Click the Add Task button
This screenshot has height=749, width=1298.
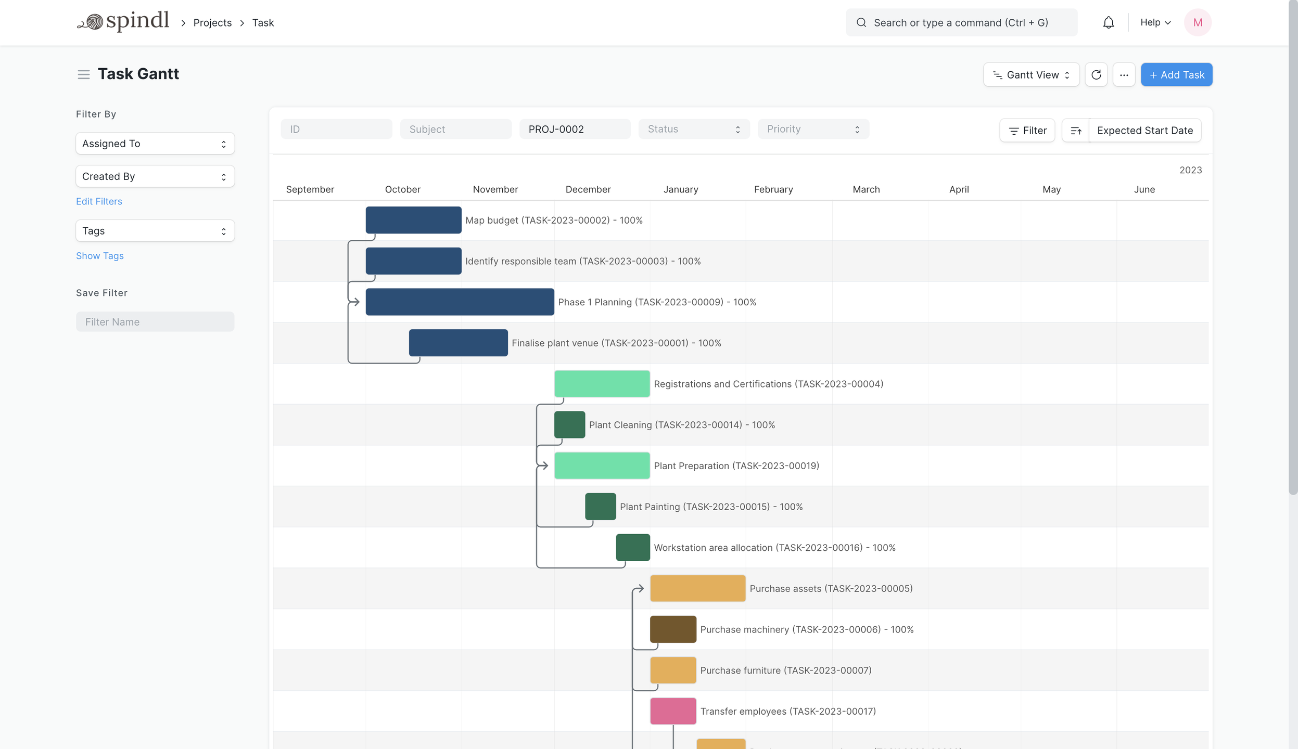click(1176, 74)
